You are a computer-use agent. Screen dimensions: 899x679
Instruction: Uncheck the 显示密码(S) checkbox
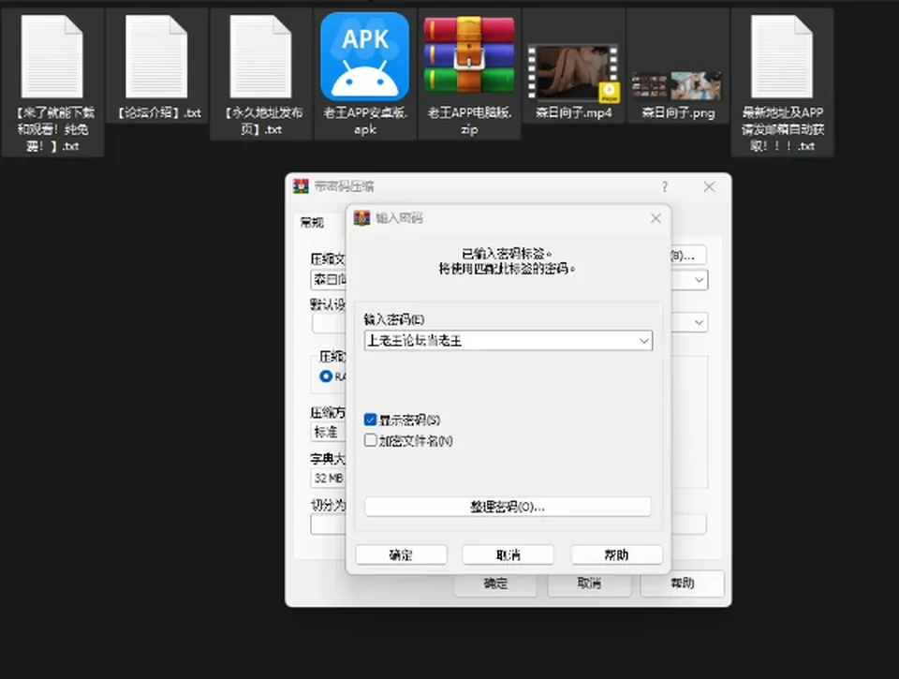[x=371, y=420]
